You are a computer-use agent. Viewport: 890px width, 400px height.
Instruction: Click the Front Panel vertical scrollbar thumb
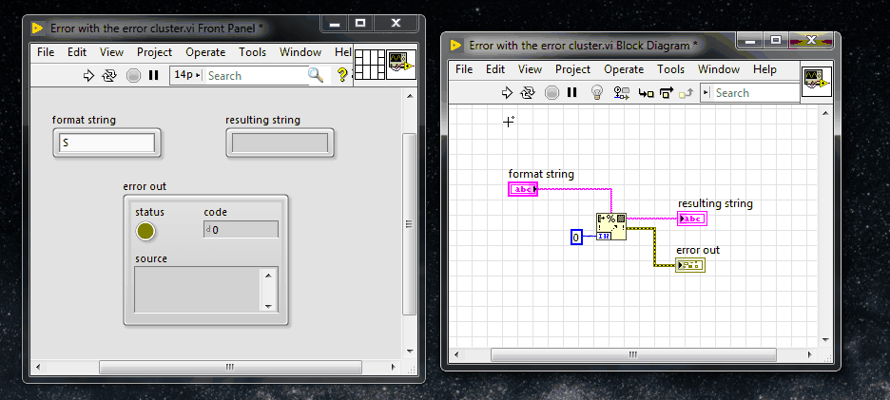pyautogui.click(x=409, y=224)
